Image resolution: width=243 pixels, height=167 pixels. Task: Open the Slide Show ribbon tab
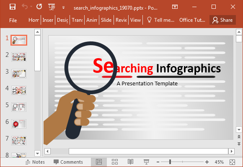pyautogui.click(x=106, y=20)
